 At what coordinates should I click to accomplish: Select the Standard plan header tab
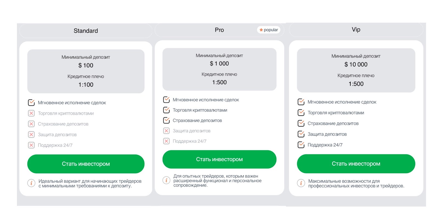pos(86,31)
